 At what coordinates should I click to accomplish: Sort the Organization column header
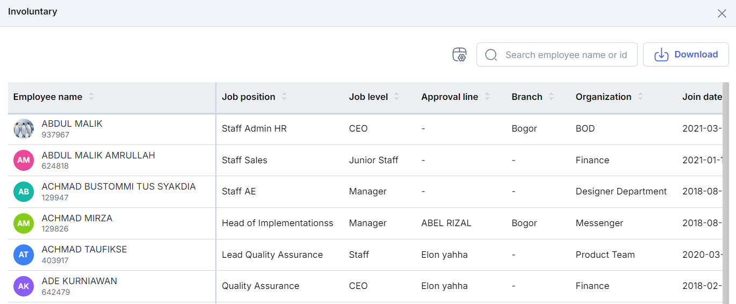click(x=640, y=97)
